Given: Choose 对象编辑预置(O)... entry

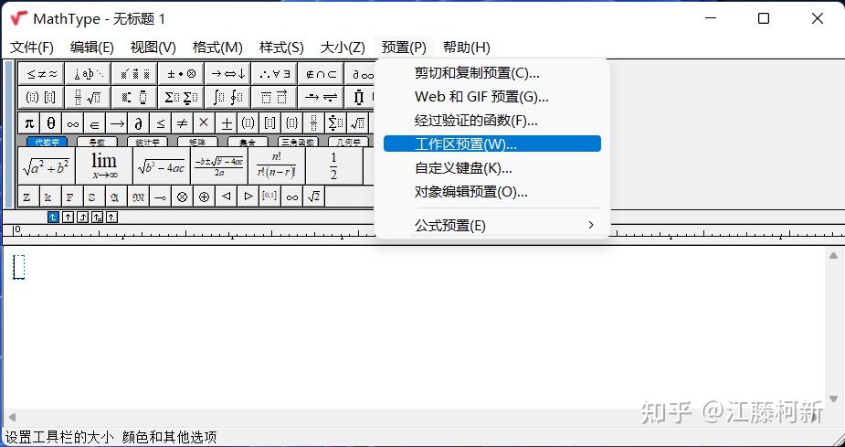Looking at the screenshot, I should [492, 191].
